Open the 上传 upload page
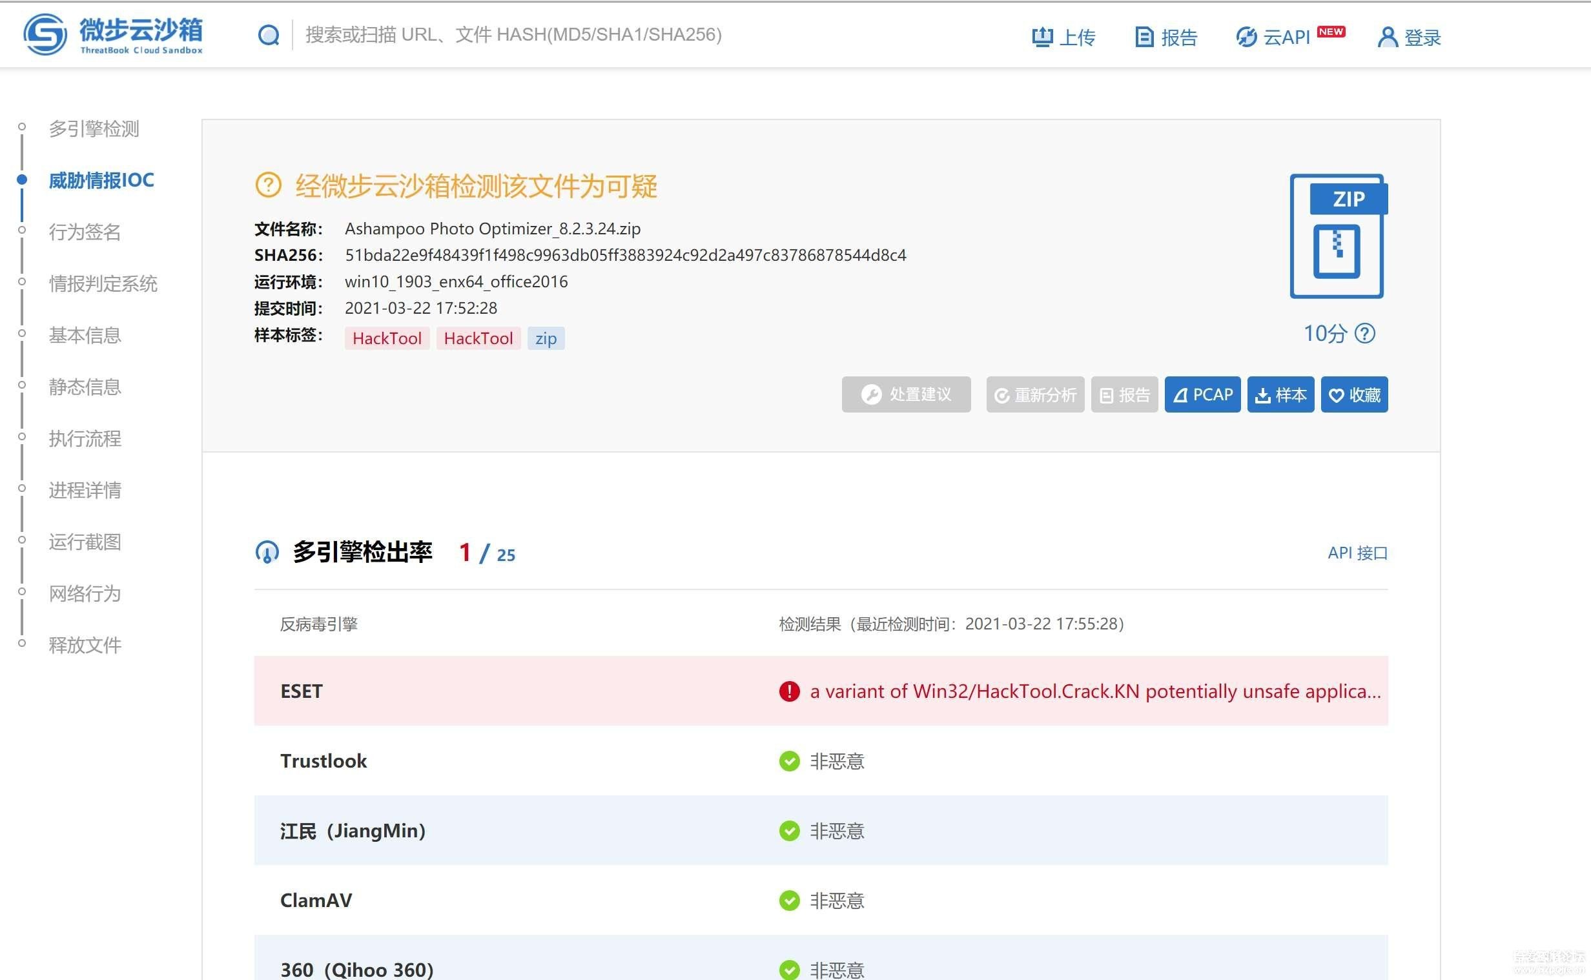Screen dimensions: 1591x980 (1063, 37)
